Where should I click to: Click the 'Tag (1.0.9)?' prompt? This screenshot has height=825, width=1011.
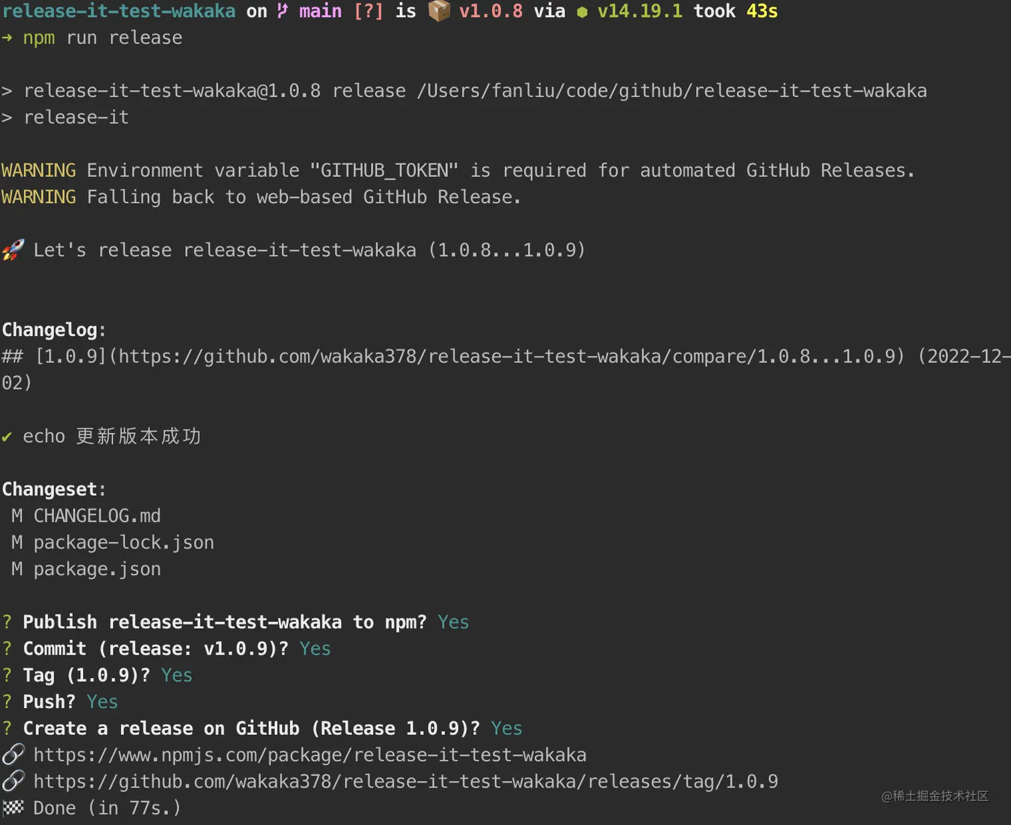pyautogui.click(x=86, y=675)
